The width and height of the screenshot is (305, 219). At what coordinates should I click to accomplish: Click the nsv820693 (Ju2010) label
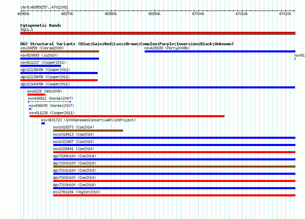point(39,55)
